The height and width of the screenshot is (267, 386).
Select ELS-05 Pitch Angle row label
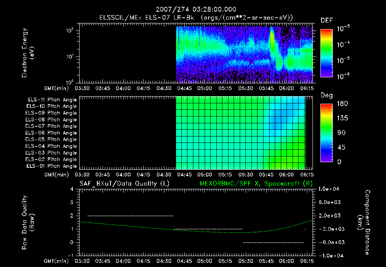pyautogui.click(x=51, y=140)
